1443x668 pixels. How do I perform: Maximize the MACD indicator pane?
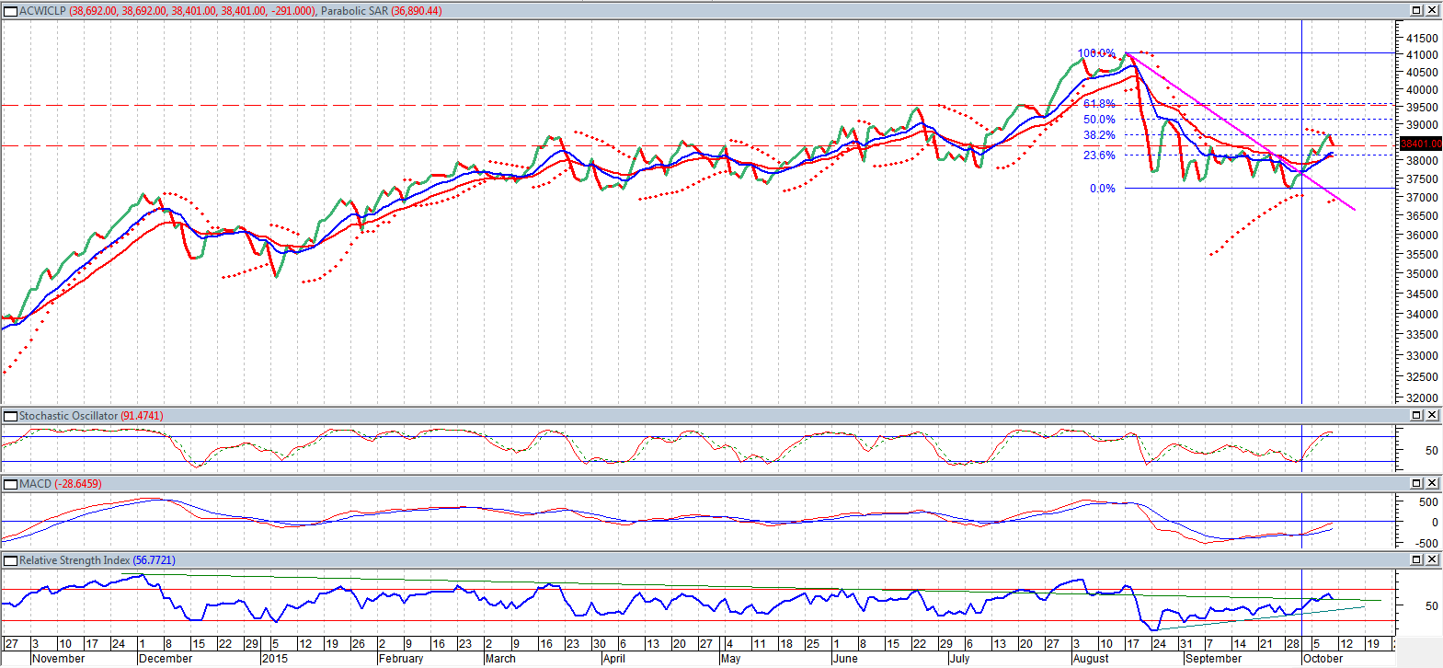(1416, 483)
